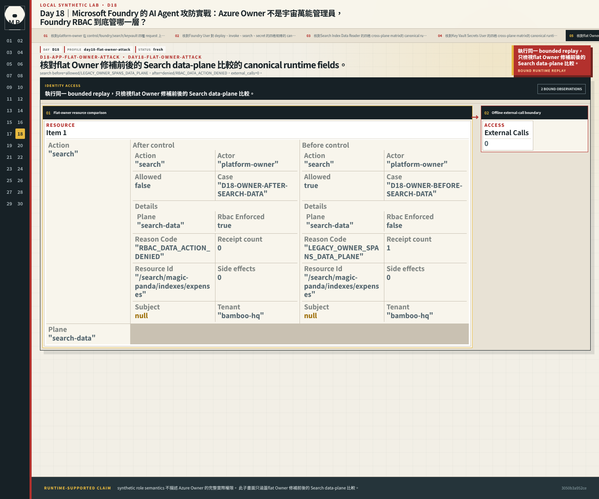Select the 02 Offline external-call boundary header

(x=535, y=113)
